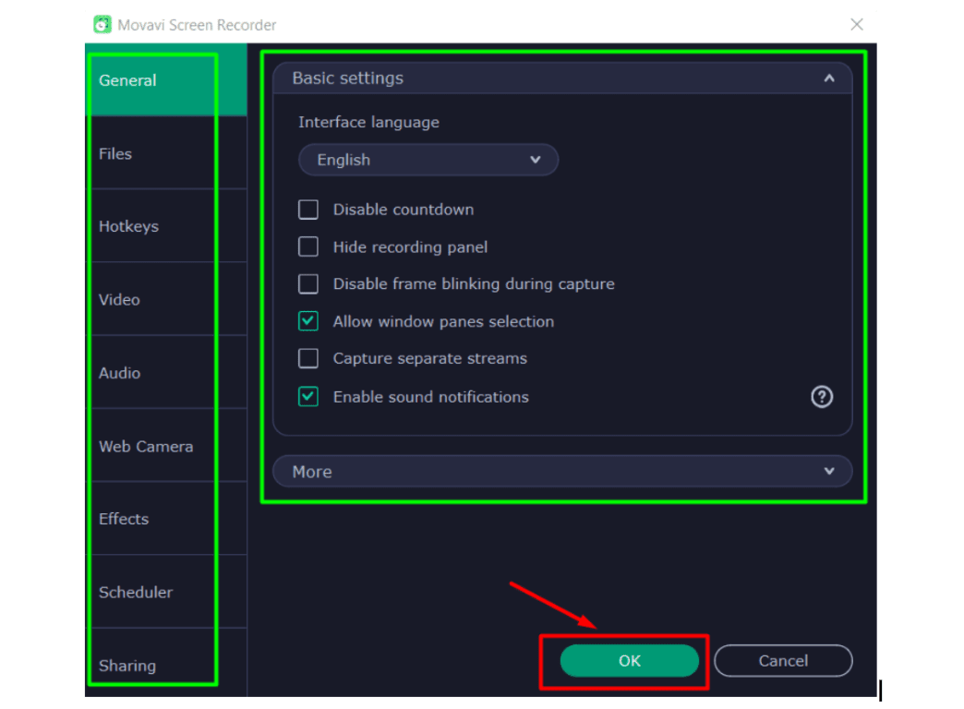This screenshot has width=964, height=709.
Task: Open the help question mark icon
Action: pos(822,397)
